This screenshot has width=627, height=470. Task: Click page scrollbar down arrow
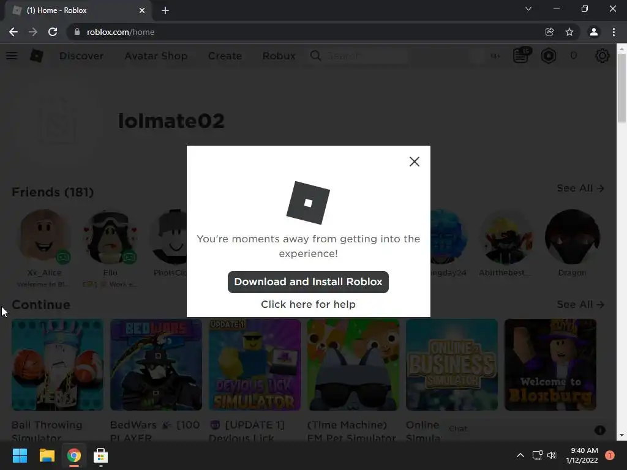click(621, 435)
